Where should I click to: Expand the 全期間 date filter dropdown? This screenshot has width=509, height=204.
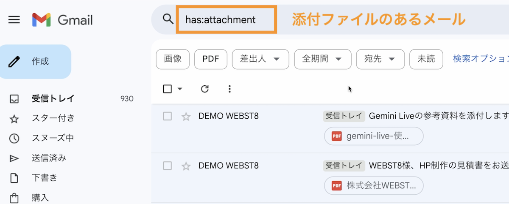pos(322,59)
